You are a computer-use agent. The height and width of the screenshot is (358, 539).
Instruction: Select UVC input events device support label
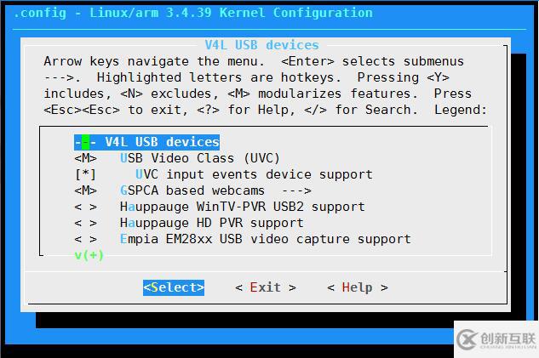point(254,174)
